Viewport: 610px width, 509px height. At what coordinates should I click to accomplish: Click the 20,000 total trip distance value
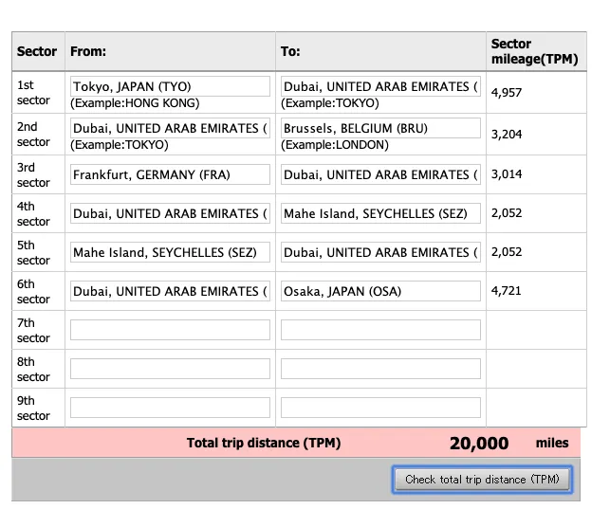point(479,443)
